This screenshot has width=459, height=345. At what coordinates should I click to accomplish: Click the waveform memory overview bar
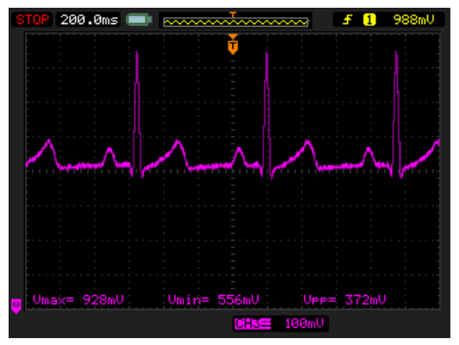(236, 22)
